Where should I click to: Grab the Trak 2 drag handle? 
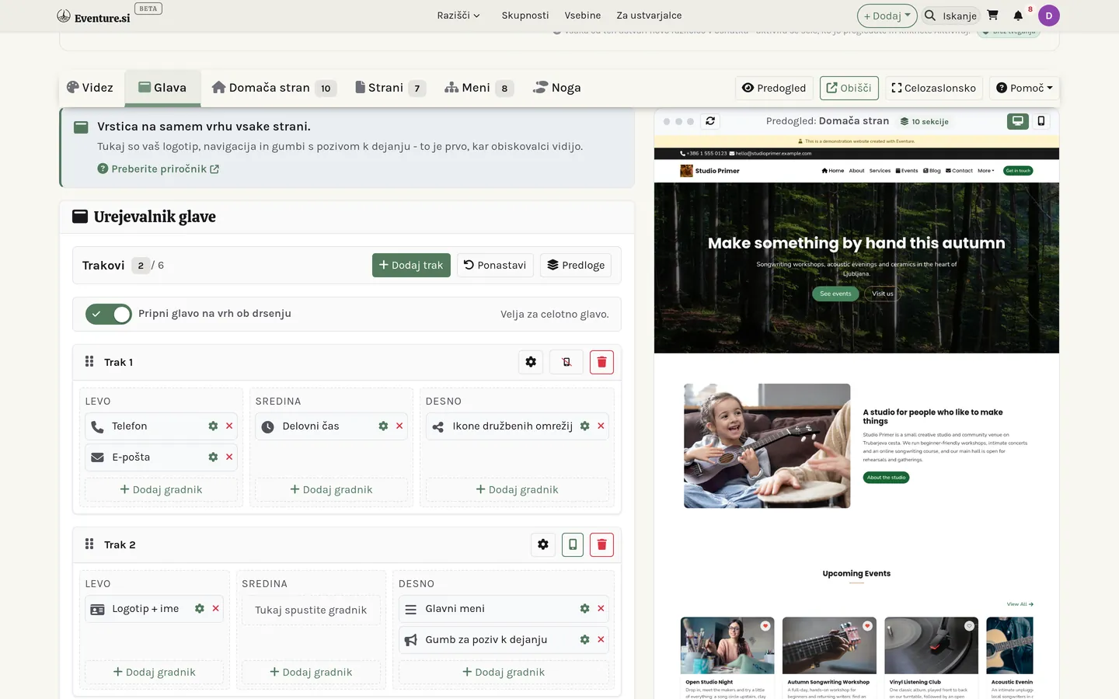pos(89,544)
